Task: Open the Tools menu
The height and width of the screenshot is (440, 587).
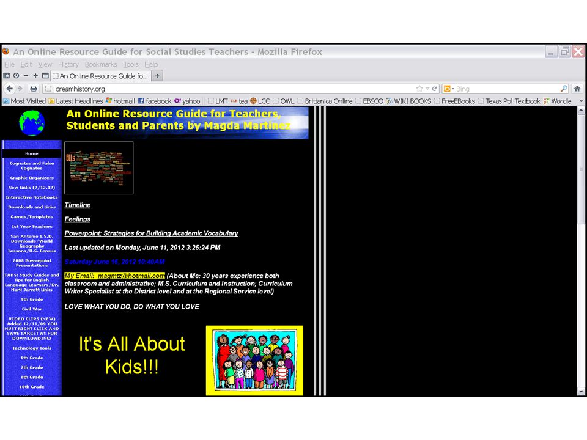Action: [x=131, y=64]
